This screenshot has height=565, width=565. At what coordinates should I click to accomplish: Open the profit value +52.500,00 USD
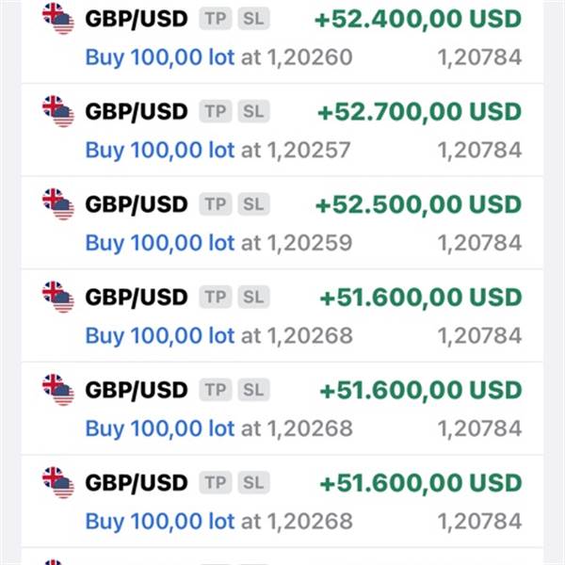click(x=419, y=204)
